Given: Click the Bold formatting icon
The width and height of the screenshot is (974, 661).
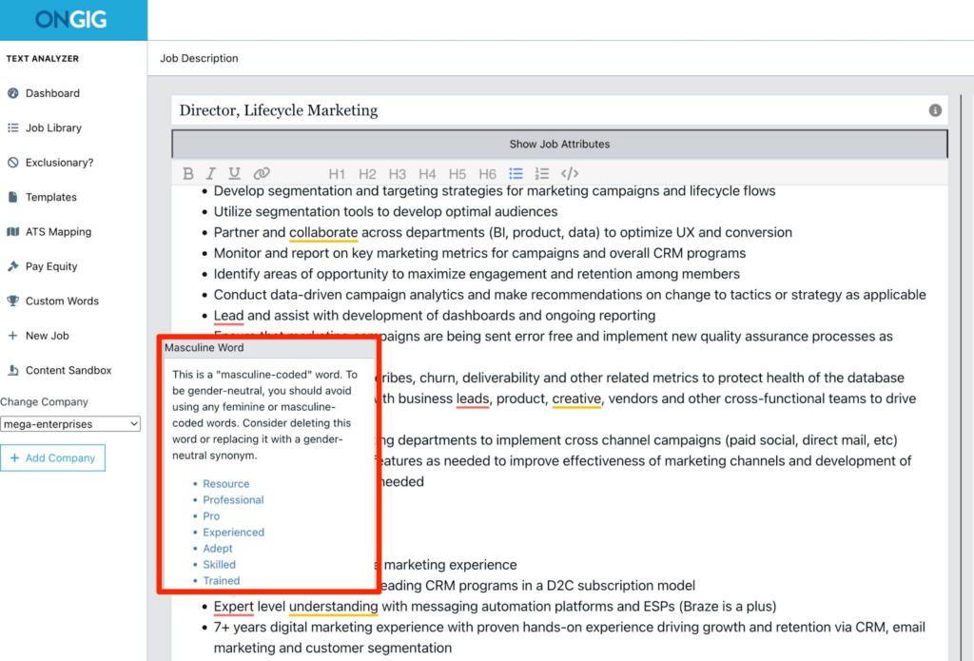Looking at the screenshot, I should pyautogui.click(x=188, y=173).
